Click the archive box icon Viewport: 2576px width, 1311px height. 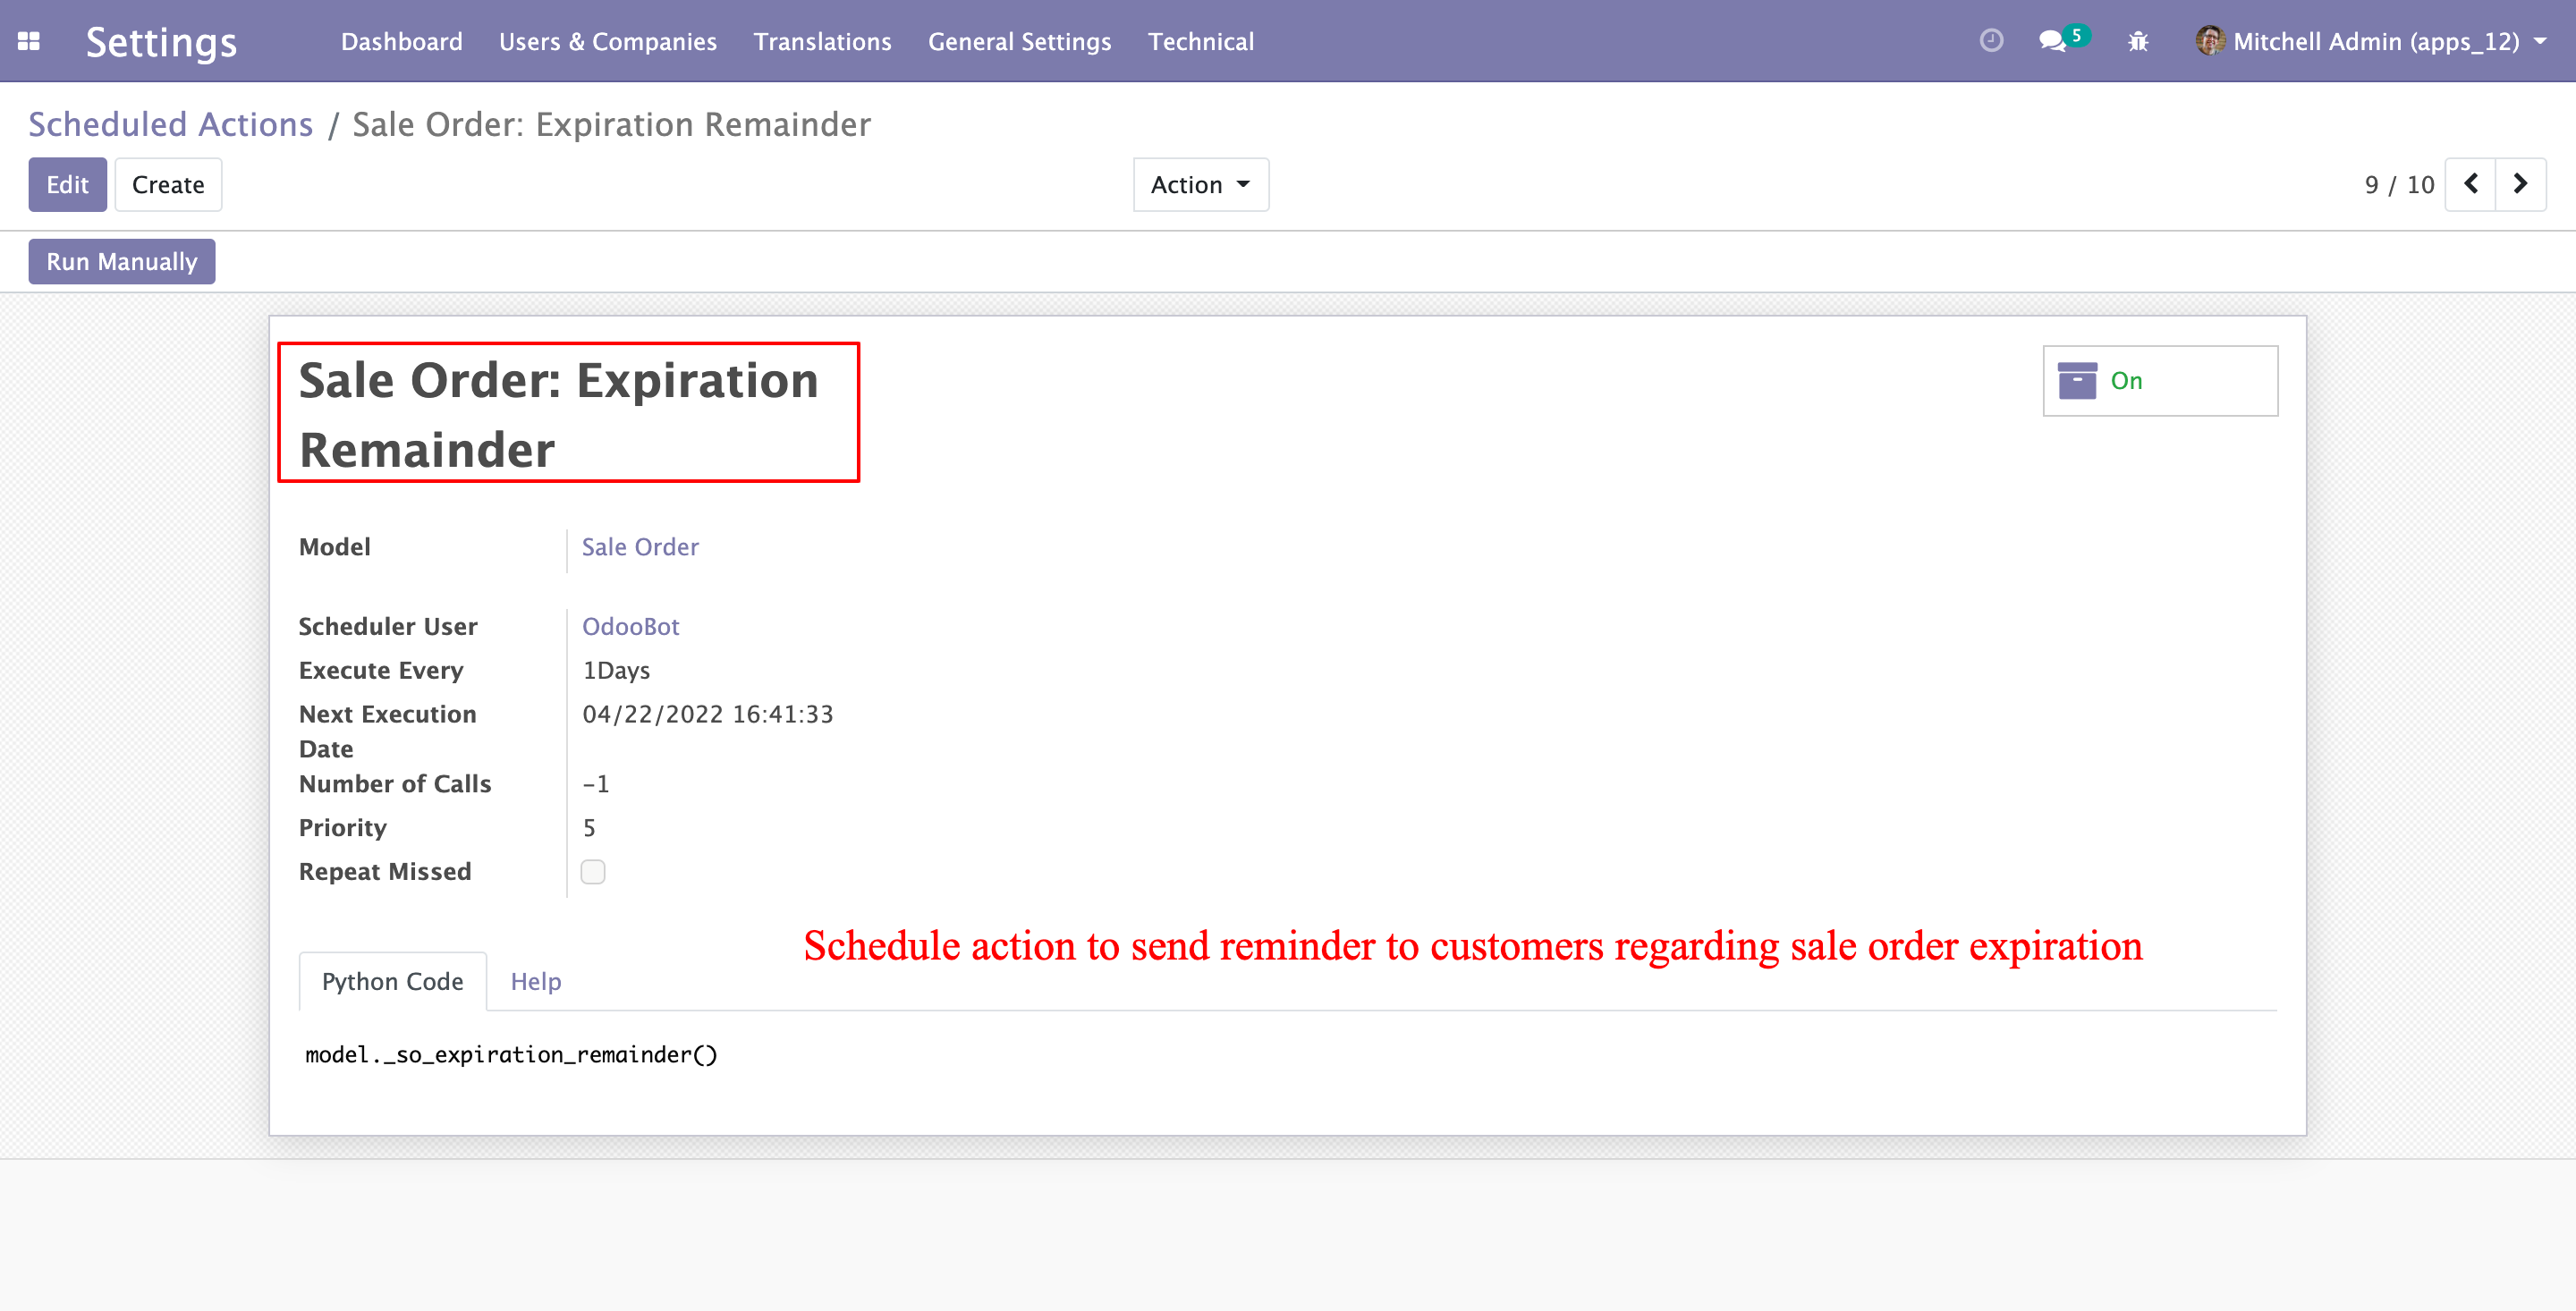[2077, 381]
